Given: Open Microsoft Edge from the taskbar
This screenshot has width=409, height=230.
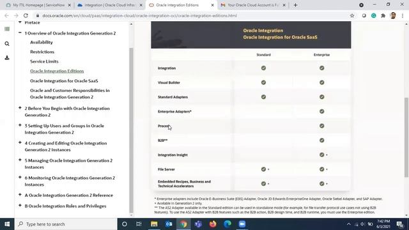Looking at the screenshot, I should [x=228, y=224].
